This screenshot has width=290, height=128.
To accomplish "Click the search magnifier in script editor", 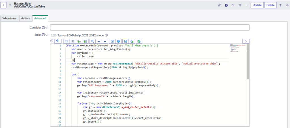I will [92, 41].
